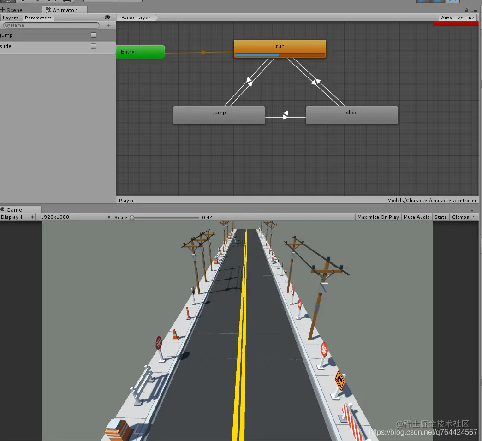
Task: Click the Auto Live Link button
Action: pos(458,18)
